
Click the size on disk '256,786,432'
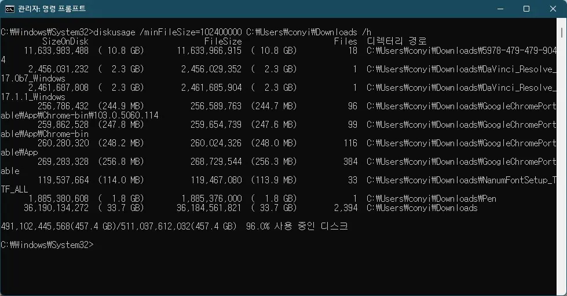click(63, 106)
